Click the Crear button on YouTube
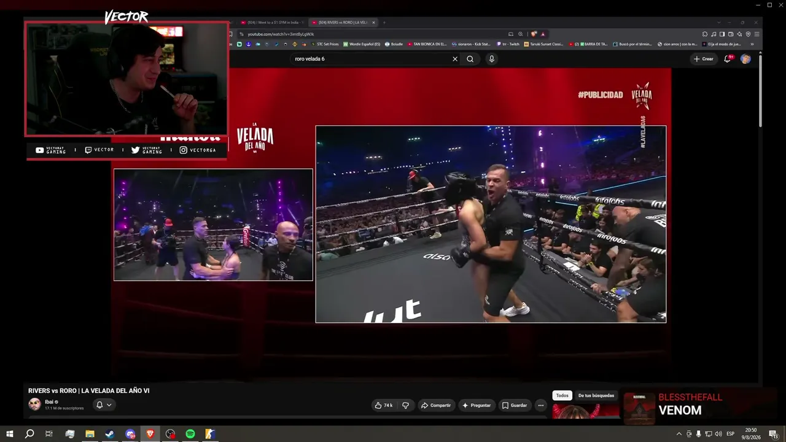This screenshot has width=786, height=442. pyautogui.click(x=703, y=59)
